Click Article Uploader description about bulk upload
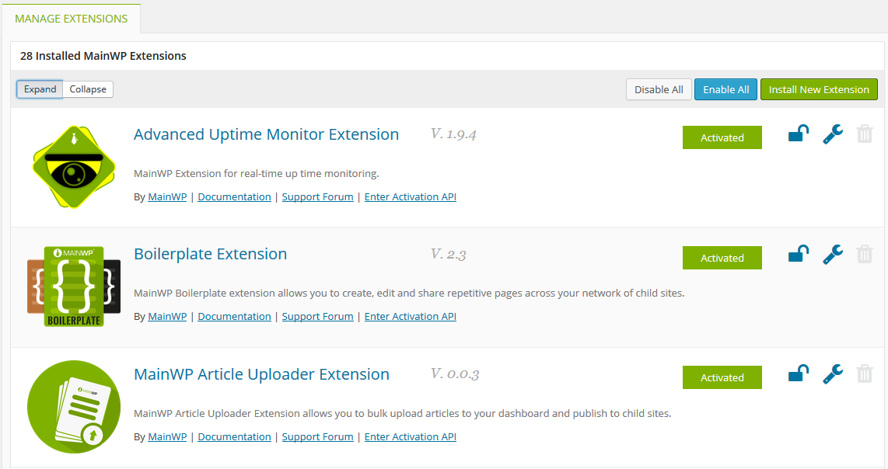The height and width of the screenshot is (469, 888). coord(402,414)
